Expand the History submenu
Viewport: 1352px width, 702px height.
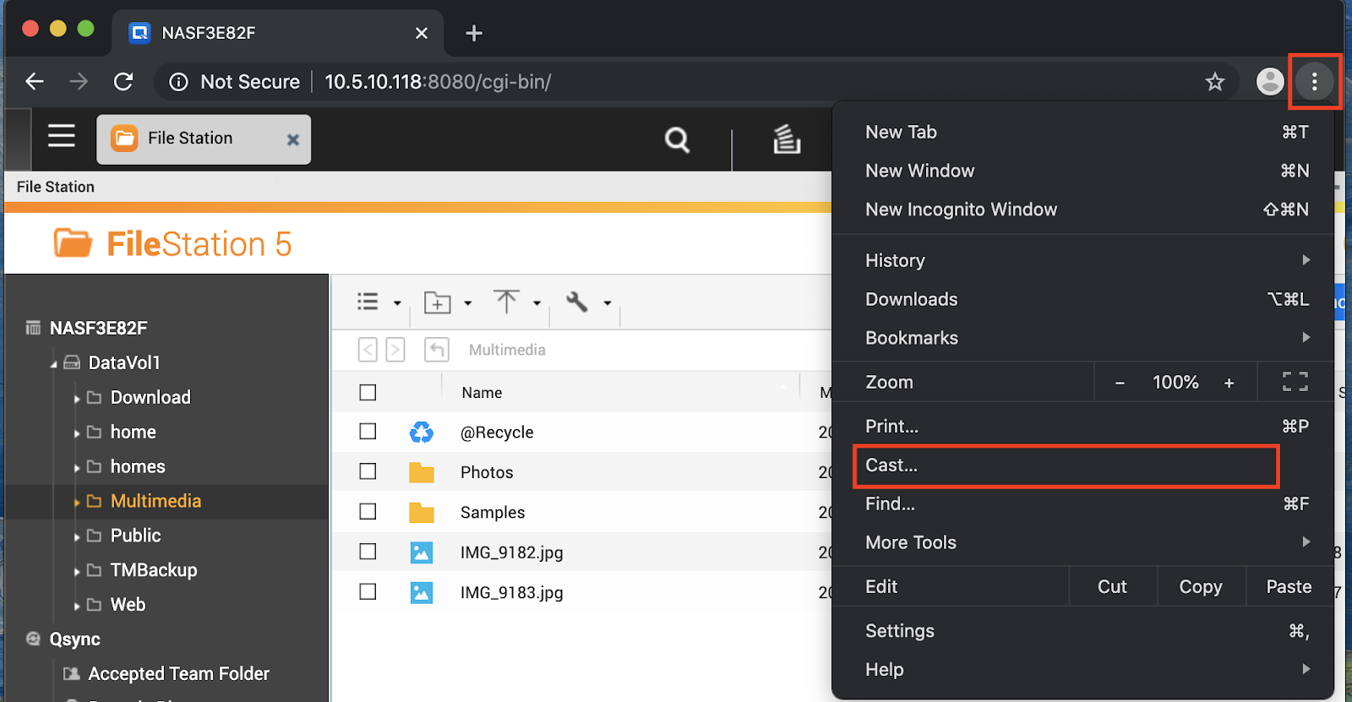point(1306,260)
